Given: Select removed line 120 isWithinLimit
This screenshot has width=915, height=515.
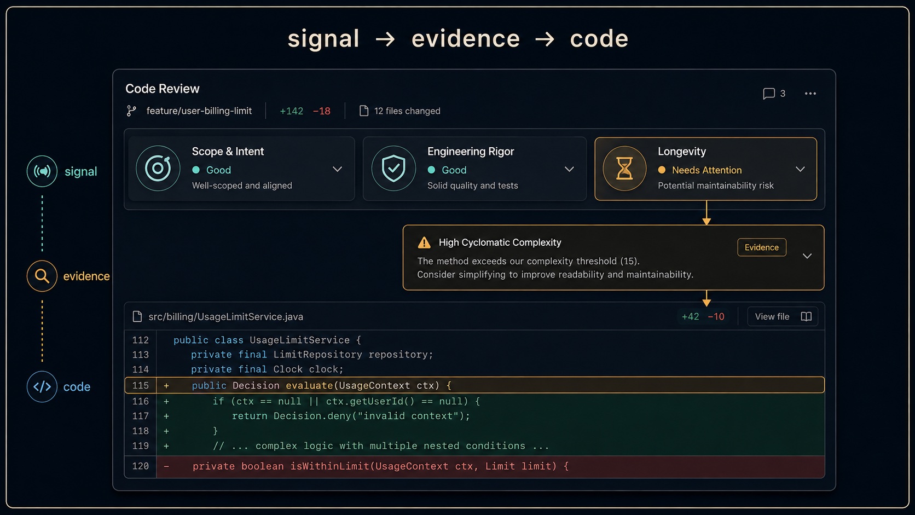Looking at the screenshot, I should tap(474, 466).
